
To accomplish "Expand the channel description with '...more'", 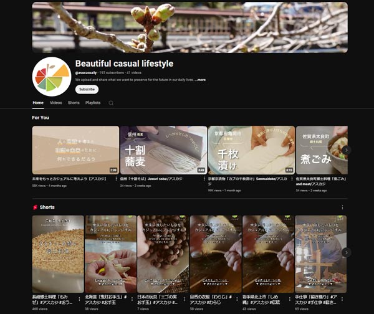I will coord(200,80).
